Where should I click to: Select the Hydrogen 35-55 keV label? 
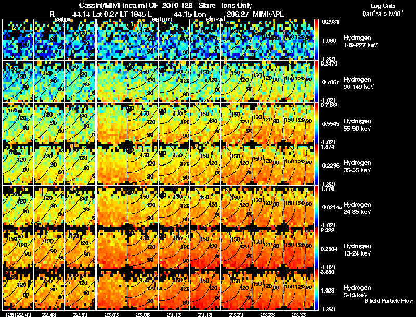357,166
